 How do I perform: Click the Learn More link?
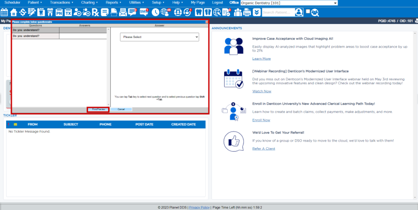coord(261,58)
